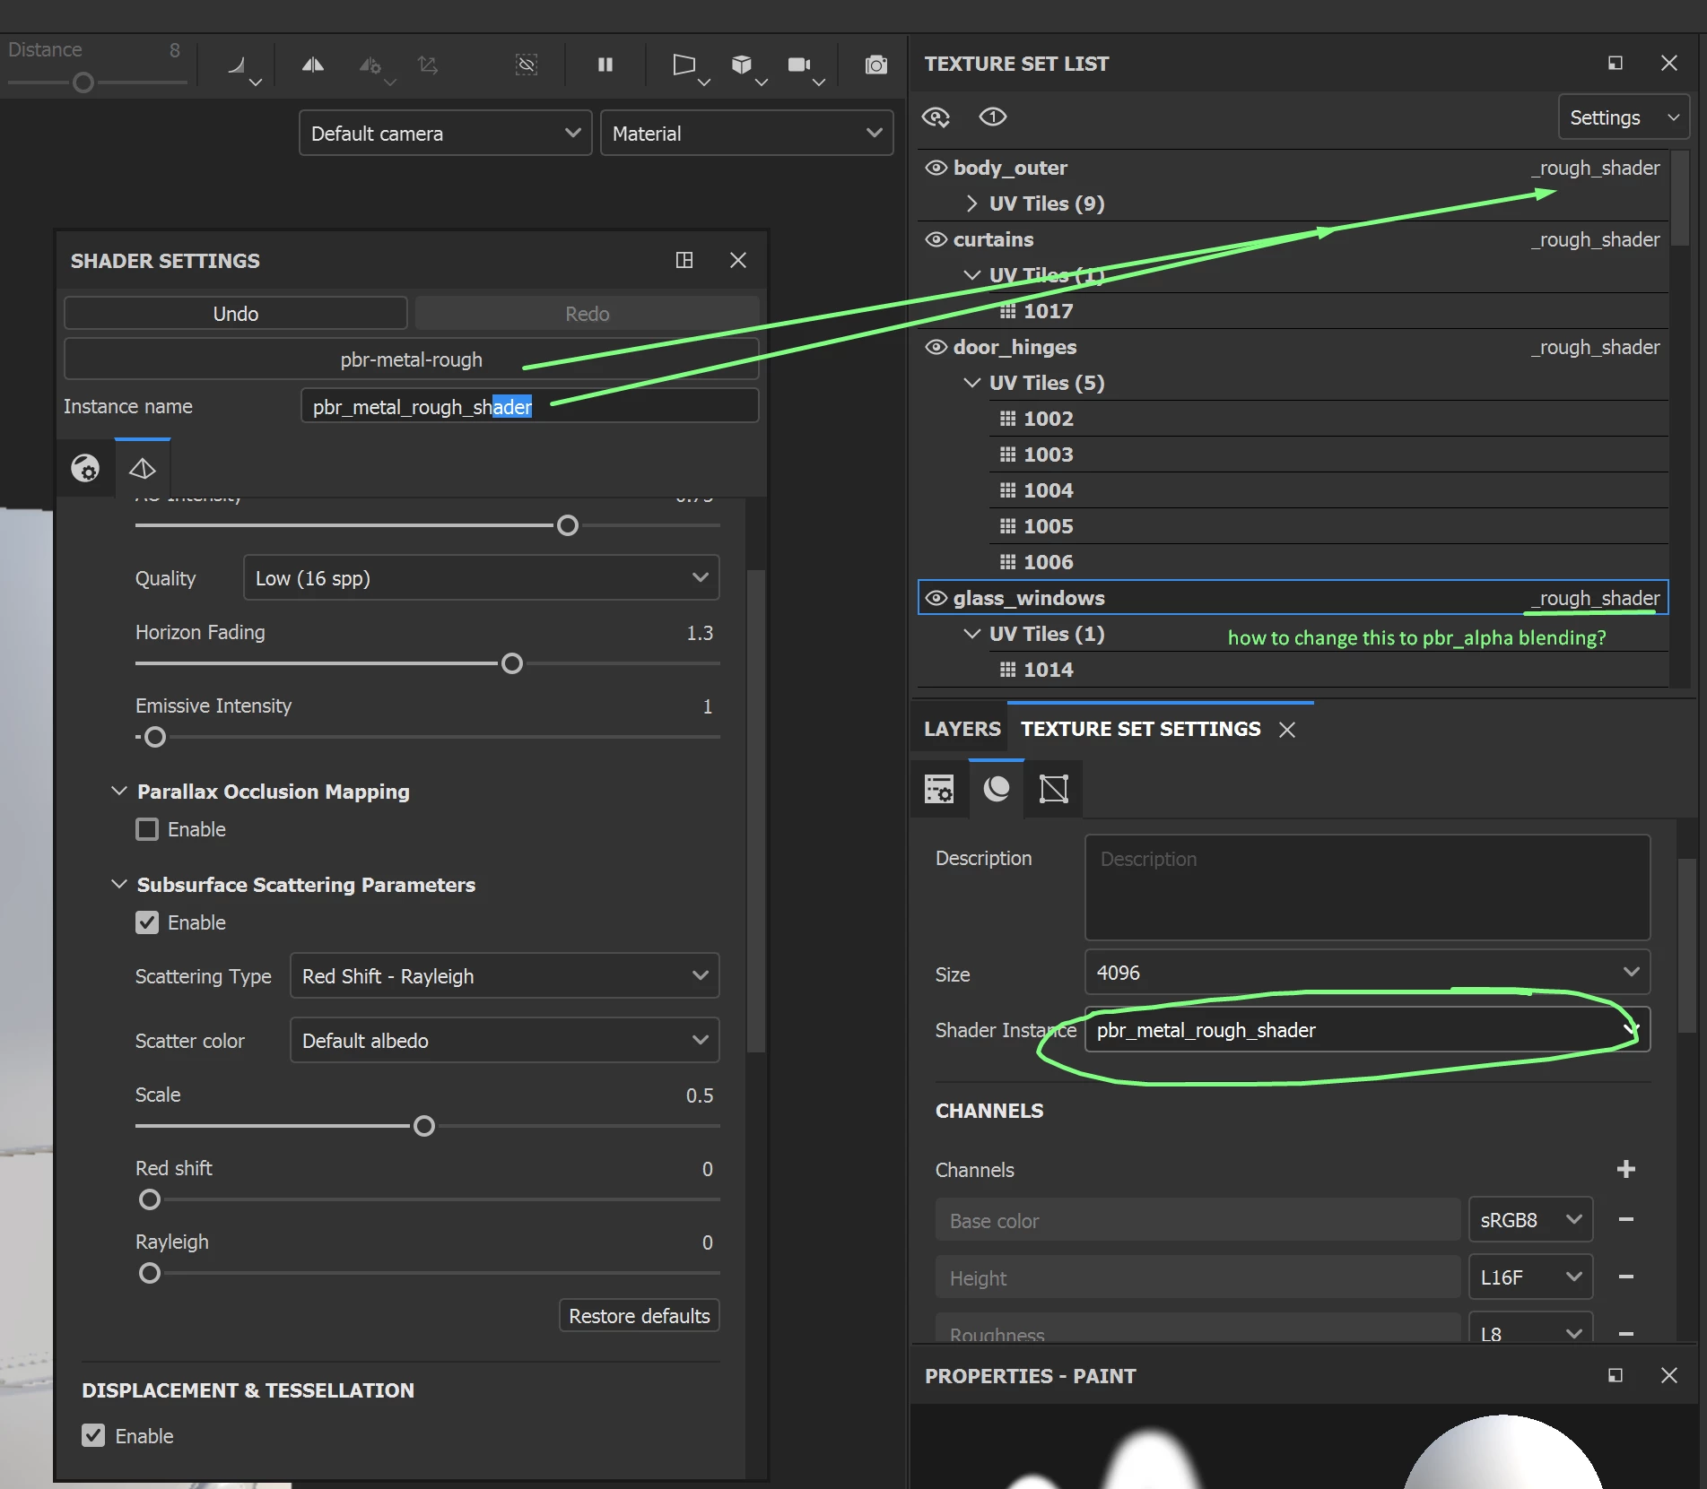Screen dimensions: 1707x1489
Task: Hide the door_hinges texture set
Action: click(936, 347)
